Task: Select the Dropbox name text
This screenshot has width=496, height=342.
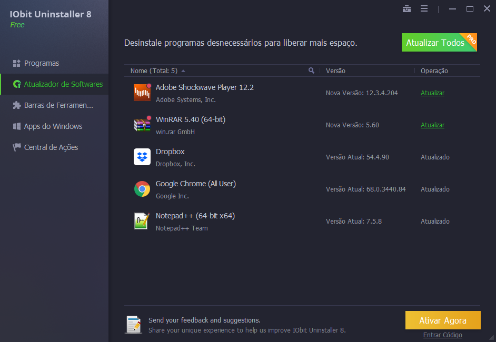Action: coord(170,152)
